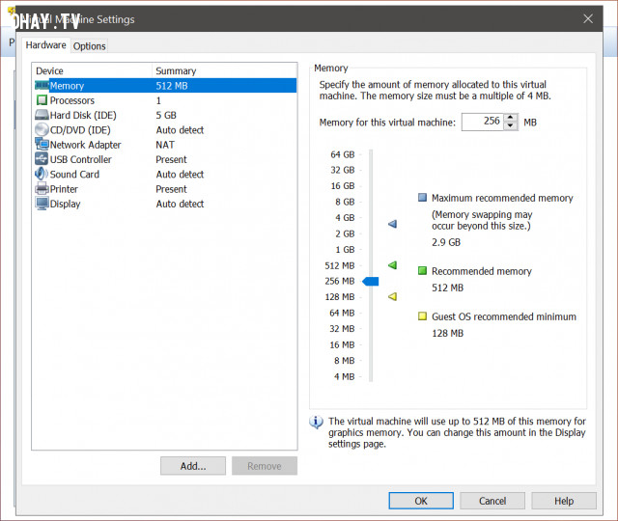Click the Processors chip icon
618x521 pixels.
[42, 100]
